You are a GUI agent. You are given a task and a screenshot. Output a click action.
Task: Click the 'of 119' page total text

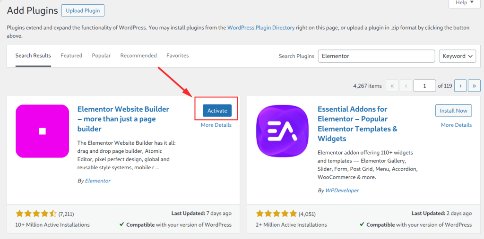click(x=445, y=86)
